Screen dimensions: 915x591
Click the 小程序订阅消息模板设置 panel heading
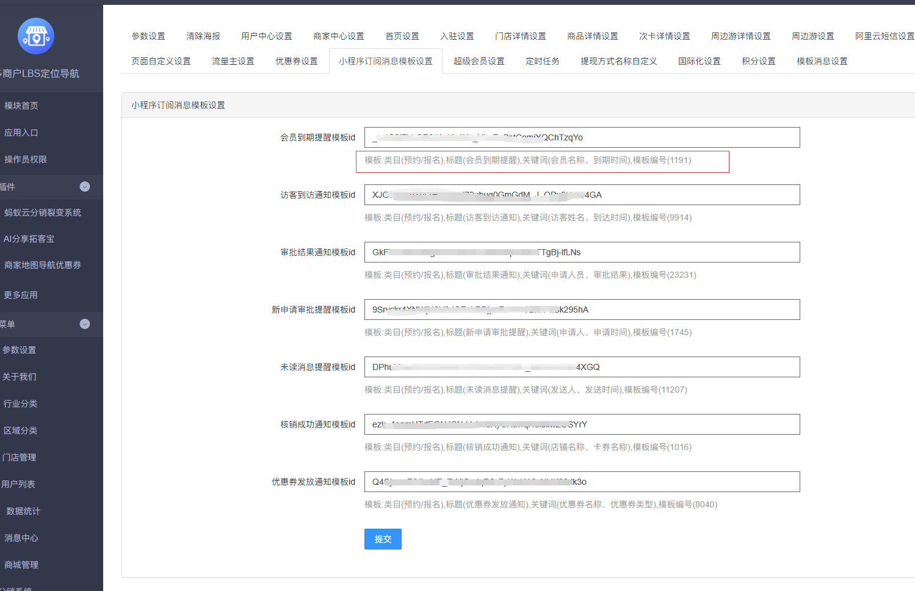coord(178,105)
